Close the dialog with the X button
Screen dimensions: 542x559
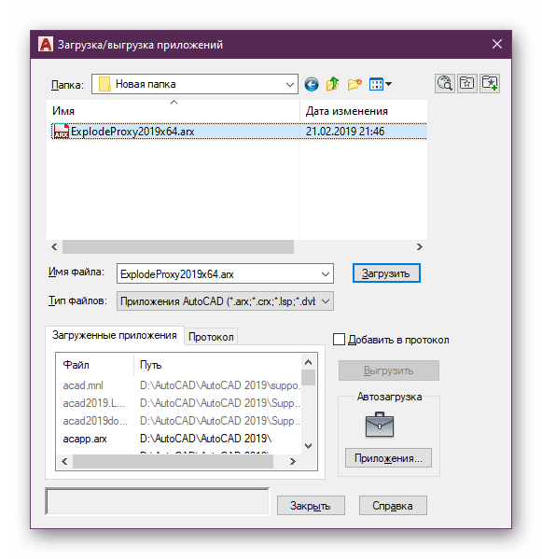(x=496, y=44)
